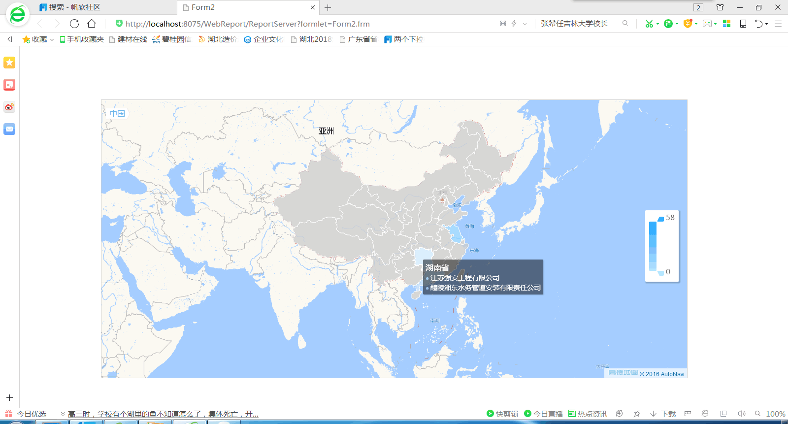Open the 下载 downloads button
The height and width of the screenshot is (424, 788).
(x=663, y=414)
